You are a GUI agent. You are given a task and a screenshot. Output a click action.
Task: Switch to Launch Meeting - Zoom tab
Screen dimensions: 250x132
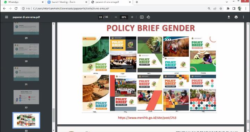[67, 2]
